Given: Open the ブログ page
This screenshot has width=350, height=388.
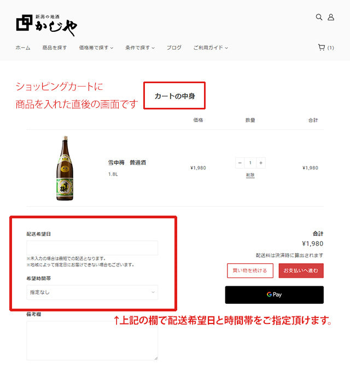Looking at the screenshot, I should (x=174, y=48).
